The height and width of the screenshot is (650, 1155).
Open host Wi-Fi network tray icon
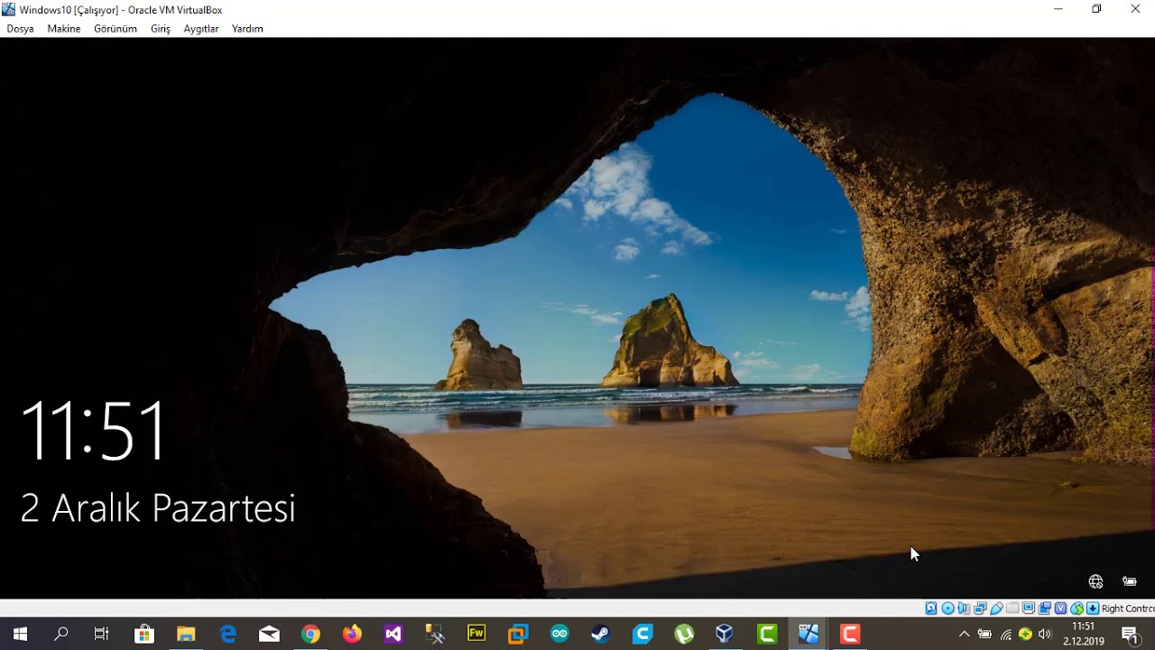[1005, 635]
